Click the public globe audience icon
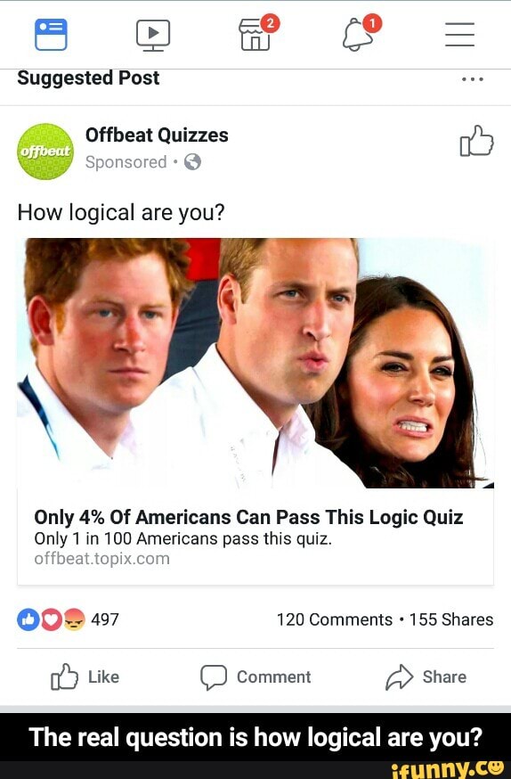The image size is (511, 779). (x=192, y=162)
